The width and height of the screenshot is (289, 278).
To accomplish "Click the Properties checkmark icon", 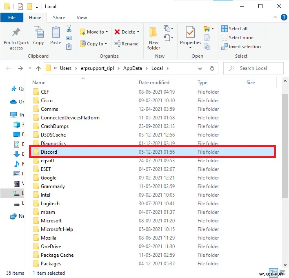I will (x=190, y=32).
